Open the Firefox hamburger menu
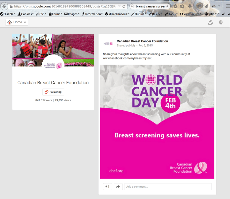 [228, 6]
